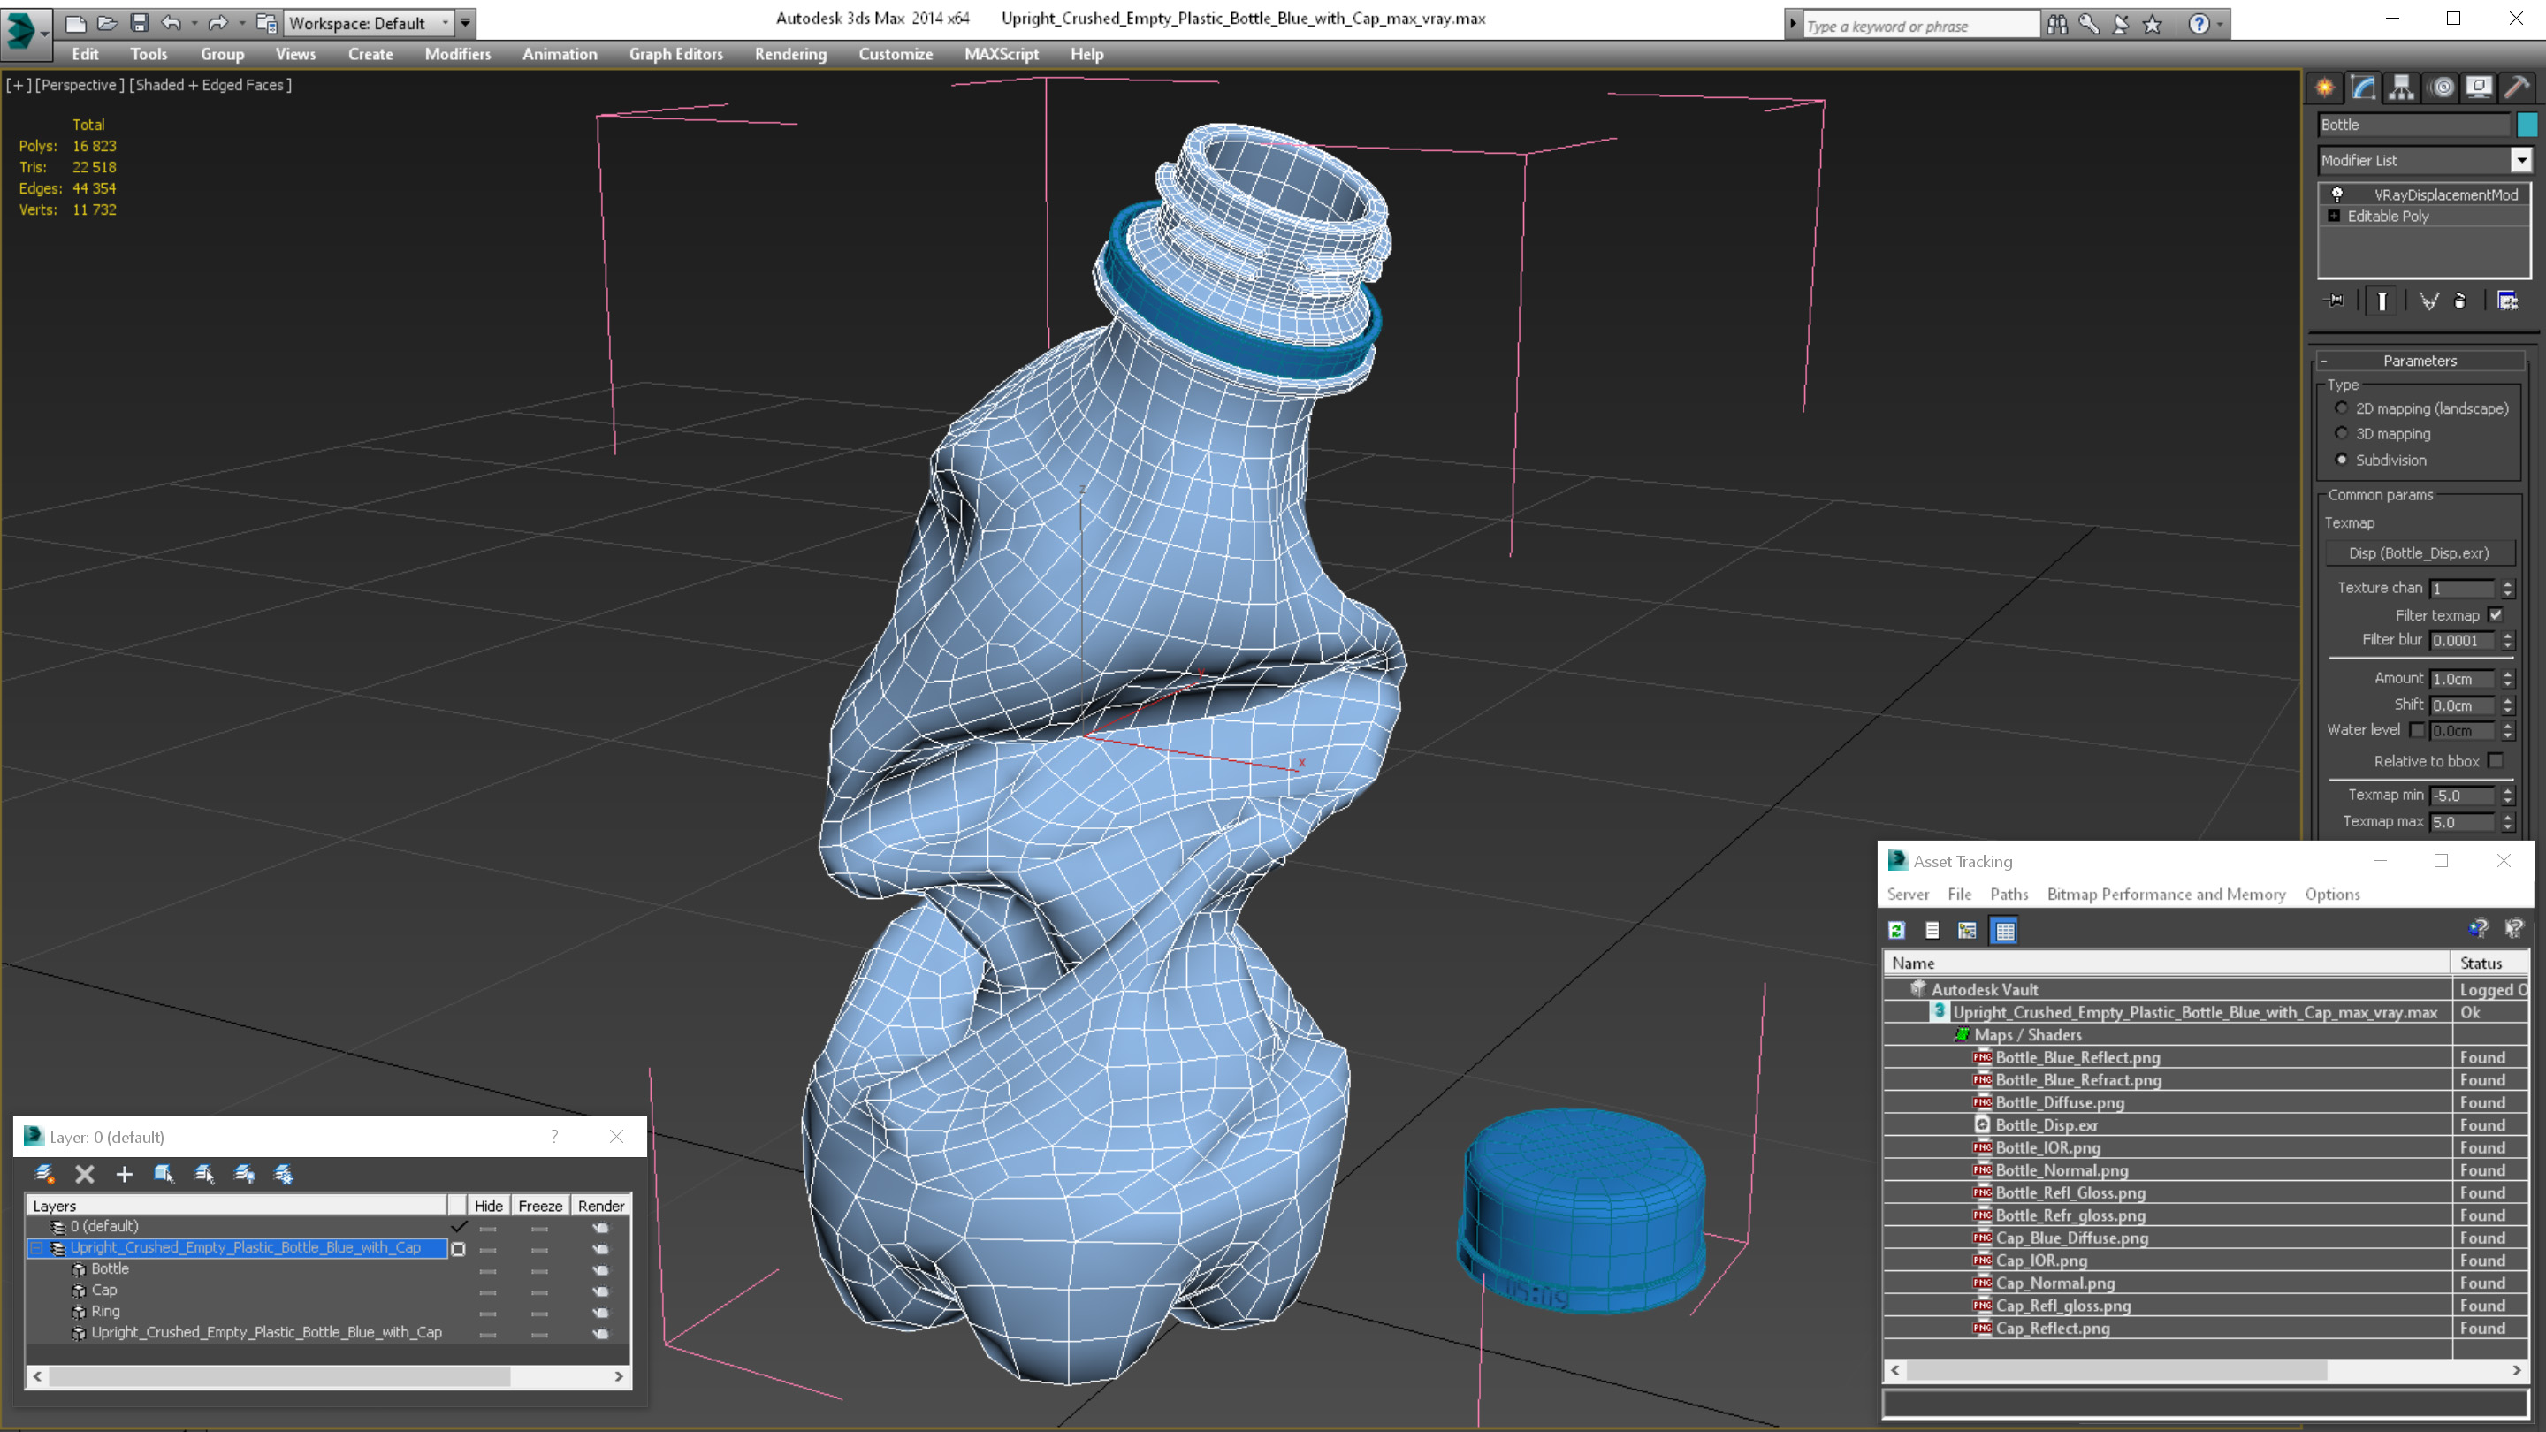Viewport: 2546px width, 1432px height.
Task: Click the Disp (Bottle_Disp.exr) texmap button
Action: coord(2418,553)
